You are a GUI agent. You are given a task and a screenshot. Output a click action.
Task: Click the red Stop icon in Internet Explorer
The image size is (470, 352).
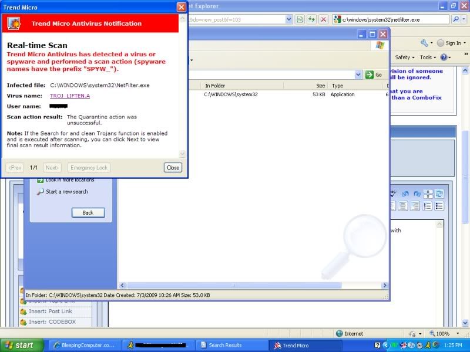click(324, 19)
